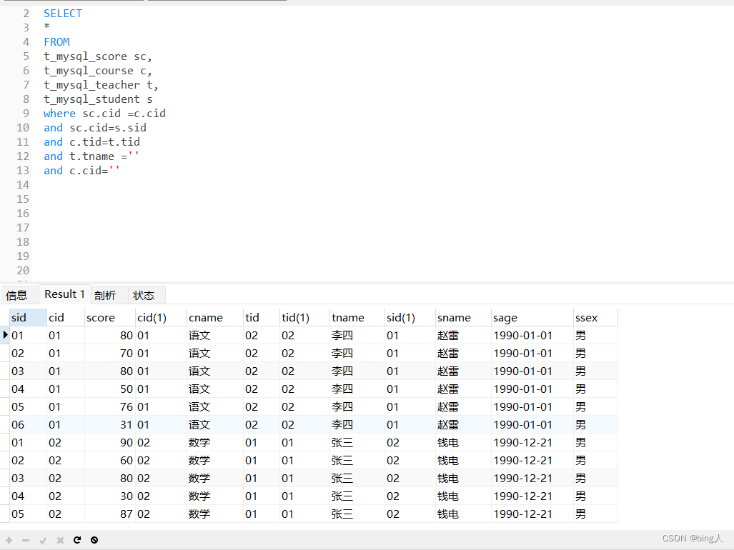Switch to the 信息 tab
The height and width of the screenshot is (550, 734).
point(19,294)
